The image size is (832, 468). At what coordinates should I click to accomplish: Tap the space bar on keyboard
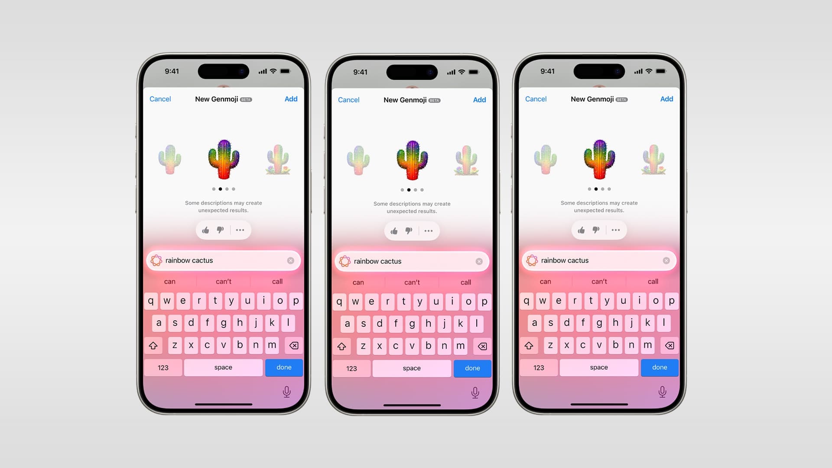(223, 367)
